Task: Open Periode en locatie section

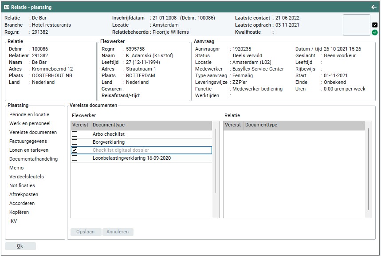Action: (x=29, y=114)
